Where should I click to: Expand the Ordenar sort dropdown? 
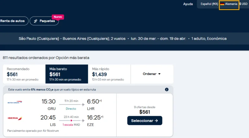coord(152,74)
